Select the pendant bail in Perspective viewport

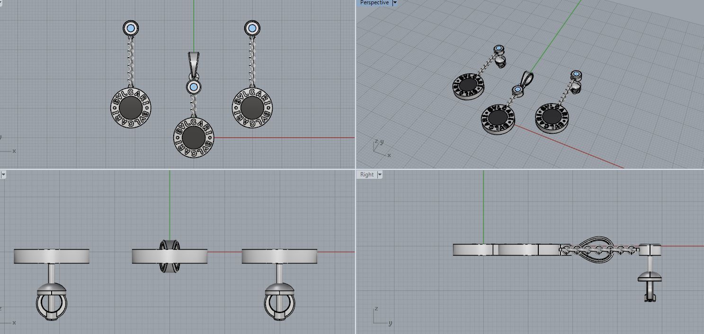point(526,79)
